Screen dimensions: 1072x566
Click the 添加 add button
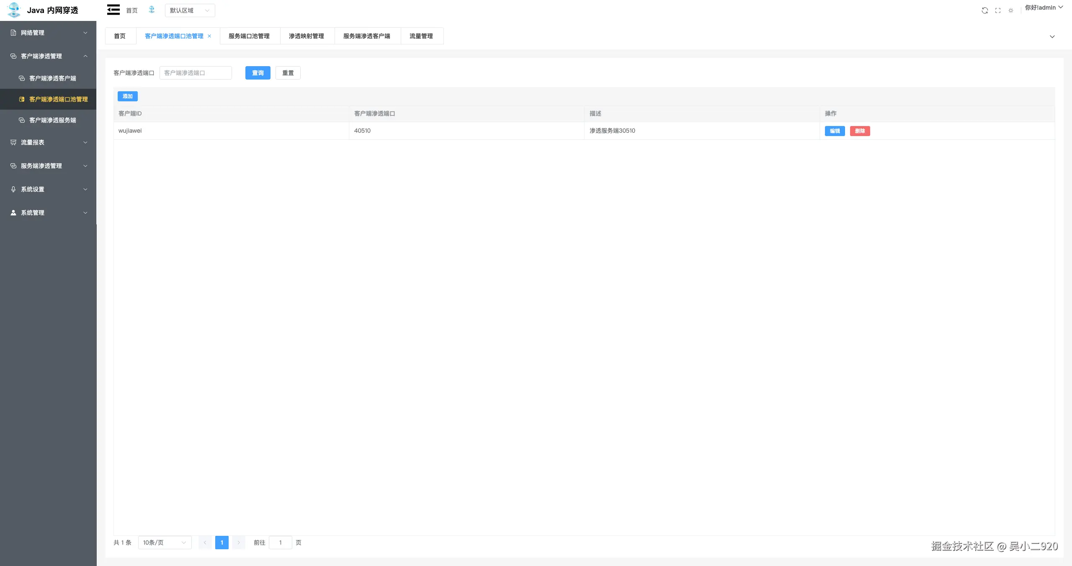coord(127,96)
